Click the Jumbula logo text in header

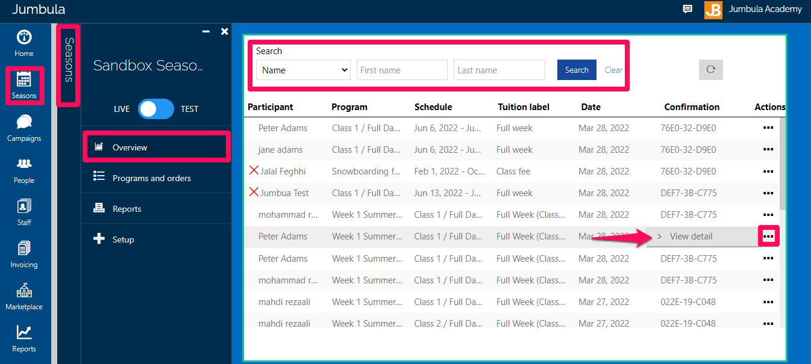click(39, 10)
